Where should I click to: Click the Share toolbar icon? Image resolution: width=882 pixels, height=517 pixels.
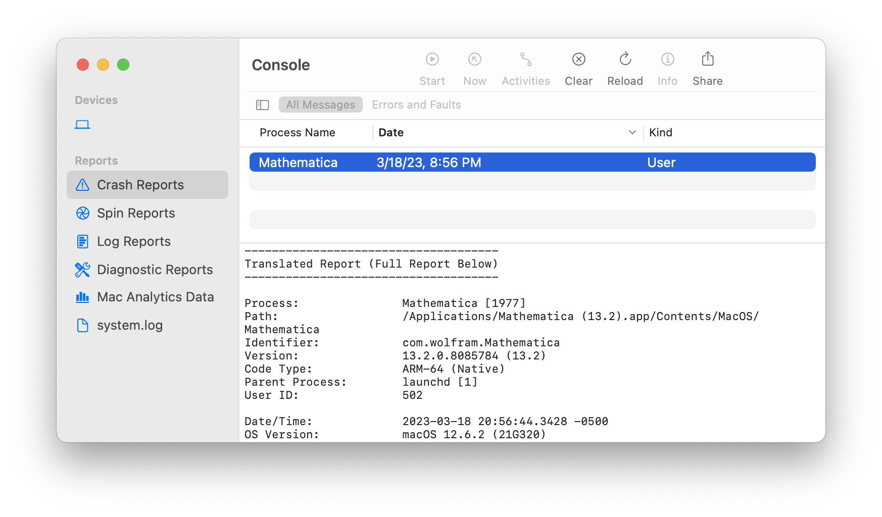707,60
